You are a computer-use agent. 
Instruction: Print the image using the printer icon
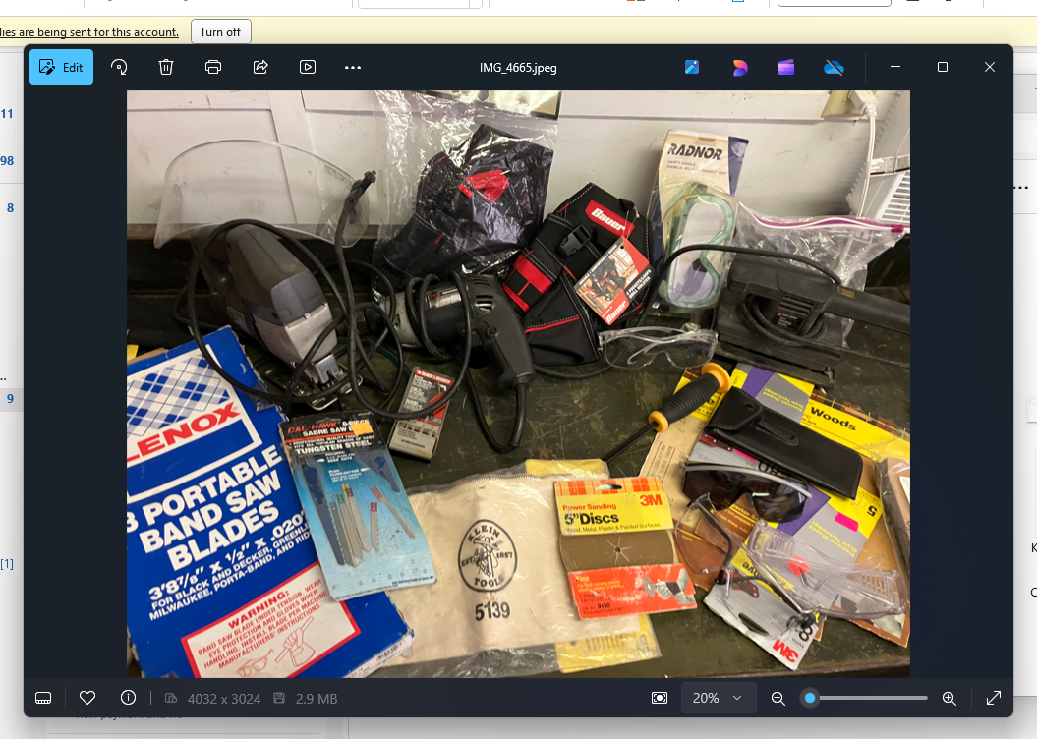coord(213,67)
